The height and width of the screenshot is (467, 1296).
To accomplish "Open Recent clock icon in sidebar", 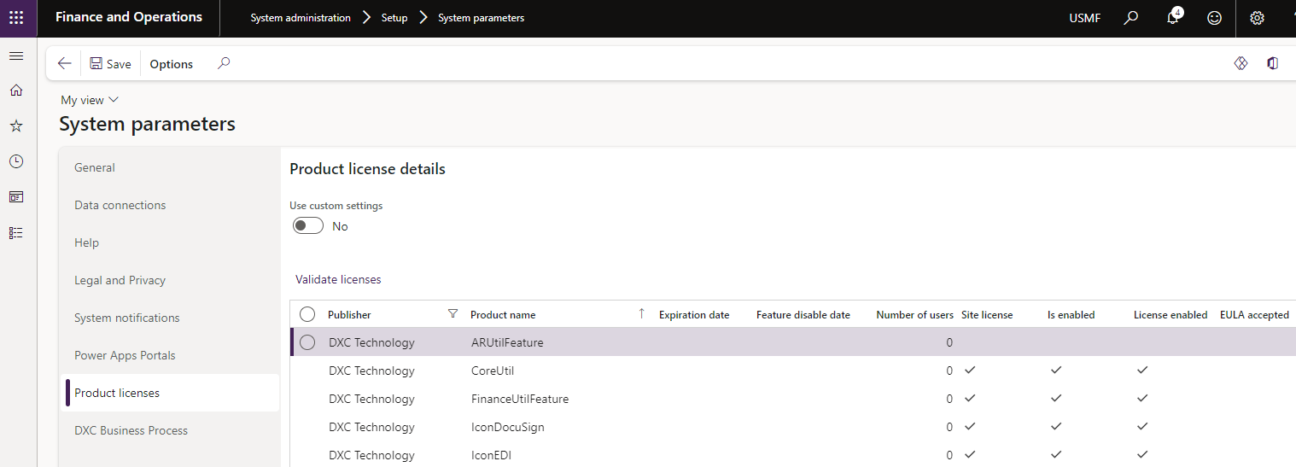I will (x=16, y=161).
